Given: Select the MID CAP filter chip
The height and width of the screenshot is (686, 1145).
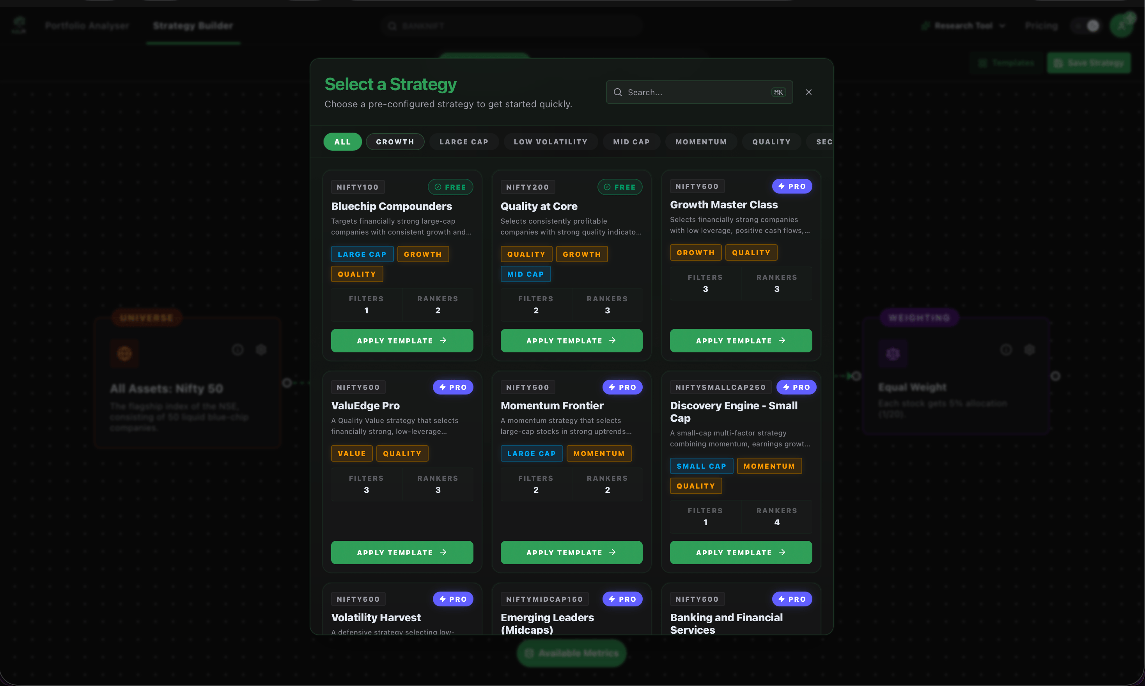Looking at the screenshot, I should click(631, 142).
